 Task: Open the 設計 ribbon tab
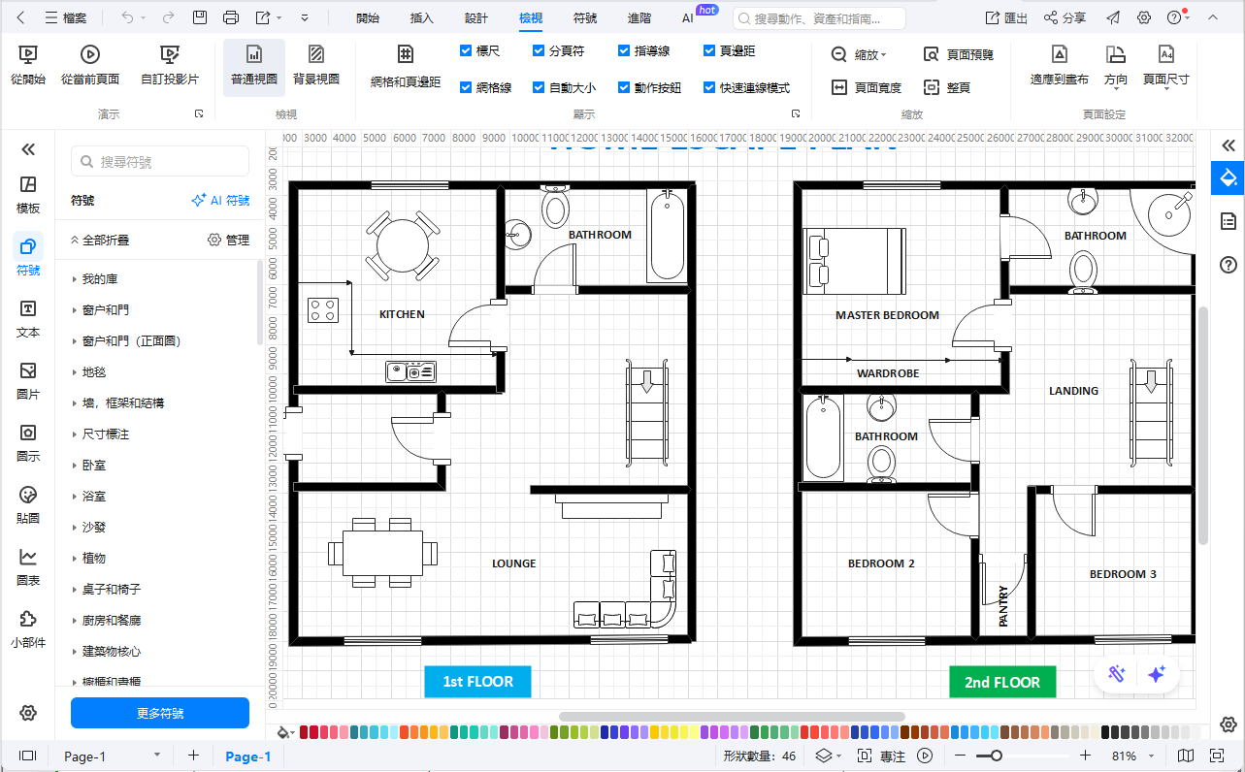pyautogui.click(x=476, y=18)
